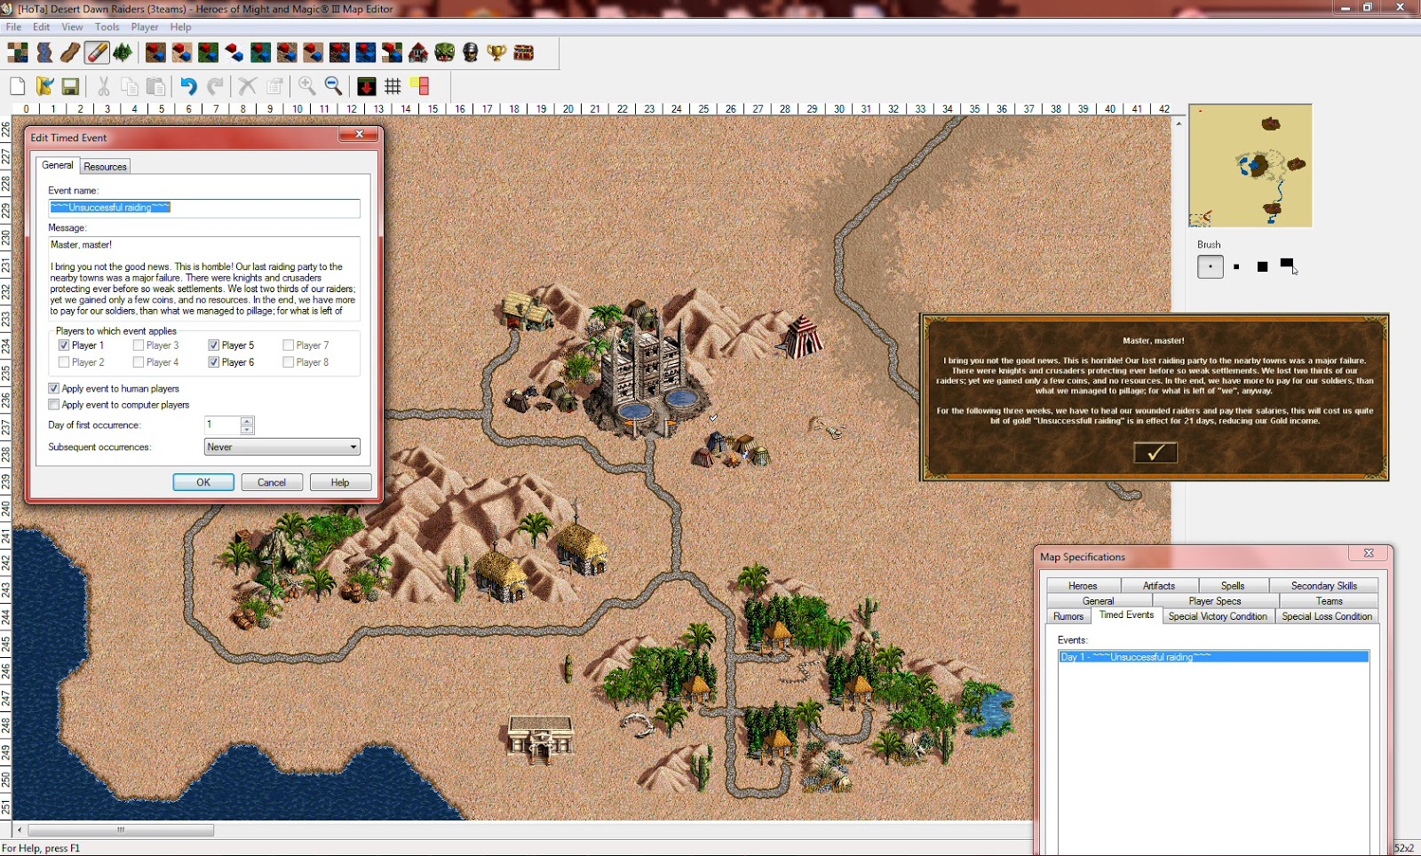Open the File menu
The image size is (1421, 856).
click(x=14, y=28)
